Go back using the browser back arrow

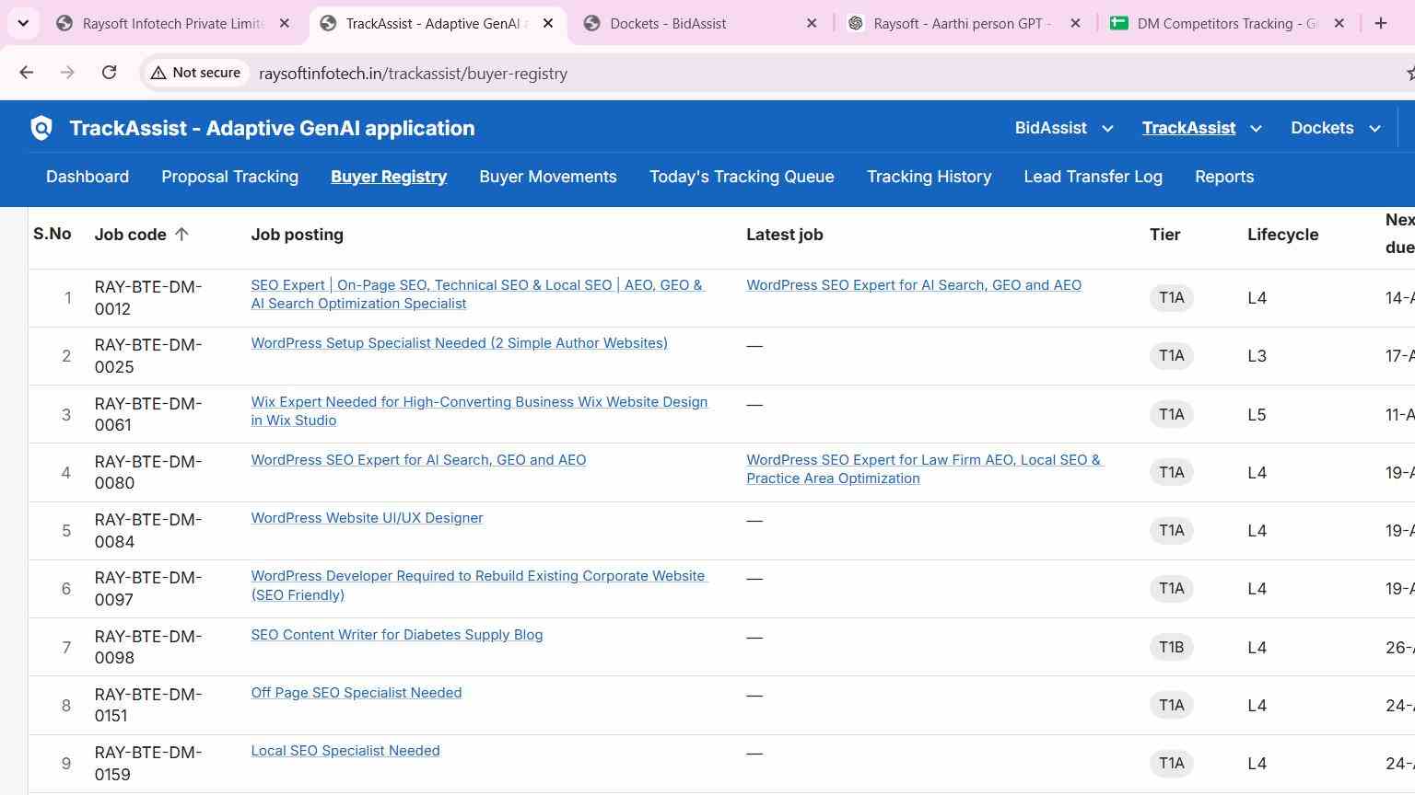26,73
